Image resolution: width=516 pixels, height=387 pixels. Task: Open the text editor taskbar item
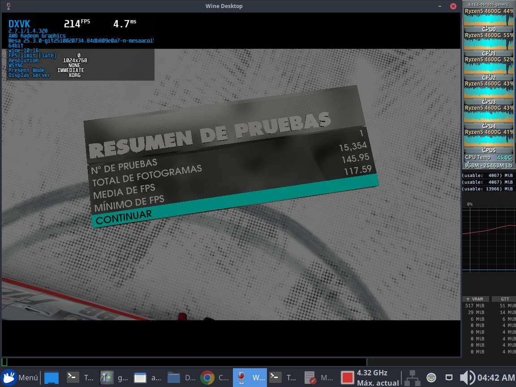click(318, 378)
